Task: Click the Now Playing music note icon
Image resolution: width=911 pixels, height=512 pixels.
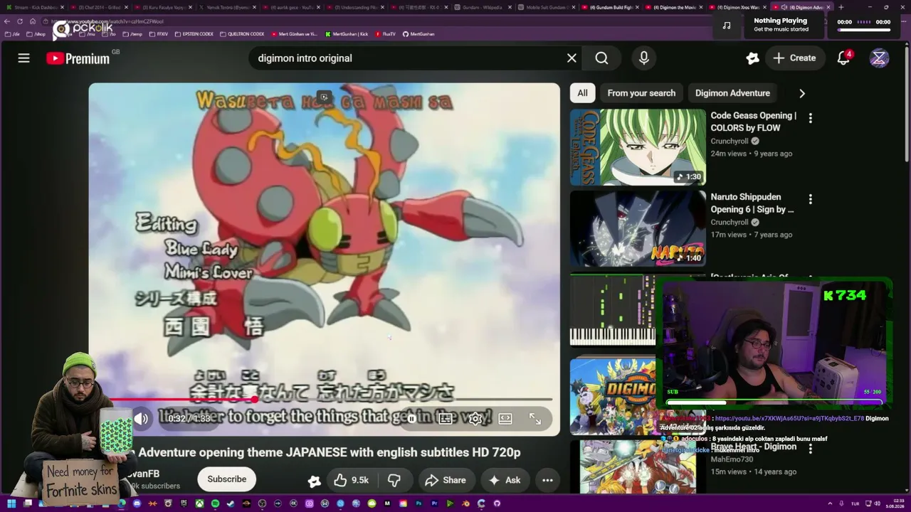Action: tap(727, 26)
